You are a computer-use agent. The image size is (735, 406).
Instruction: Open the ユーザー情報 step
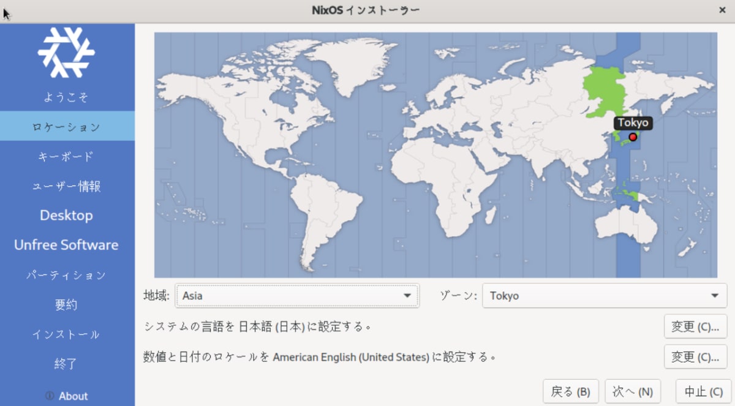tap(66, 186)
